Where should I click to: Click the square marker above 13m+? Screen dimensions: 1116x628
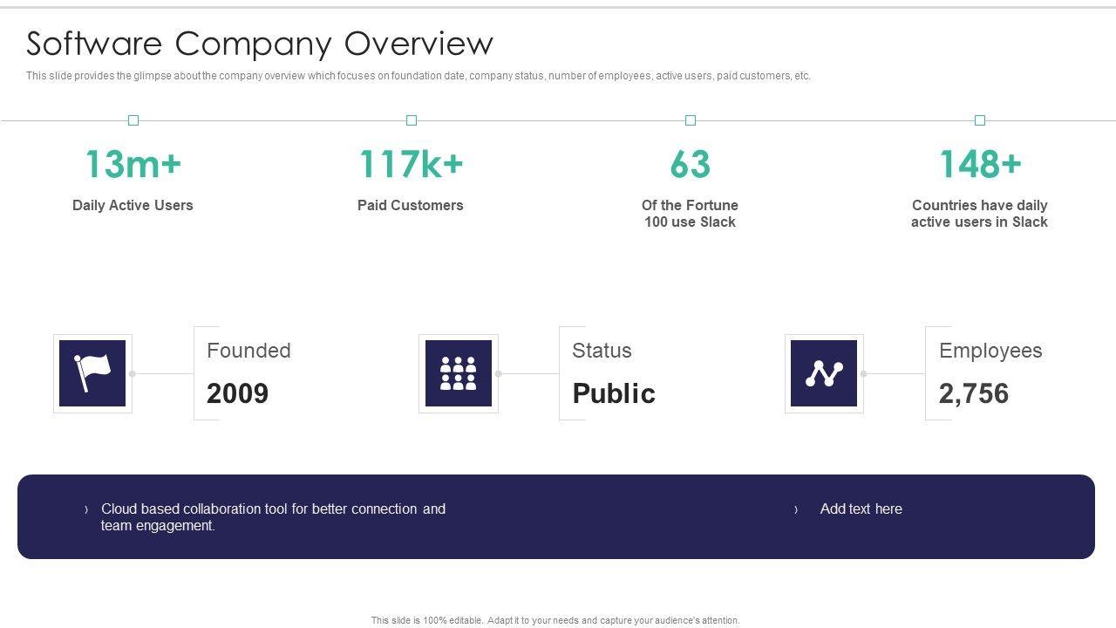133,120
